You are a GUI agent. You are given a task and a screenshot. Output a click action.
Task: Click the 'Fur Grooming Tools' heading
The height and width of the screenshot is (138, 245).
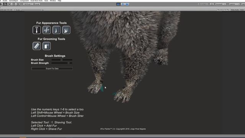(51, 39)
